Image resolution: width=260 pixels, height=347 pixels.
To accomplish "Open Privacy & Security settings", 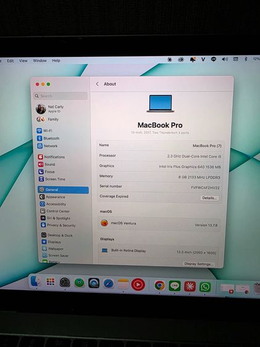I will [58, 225].
